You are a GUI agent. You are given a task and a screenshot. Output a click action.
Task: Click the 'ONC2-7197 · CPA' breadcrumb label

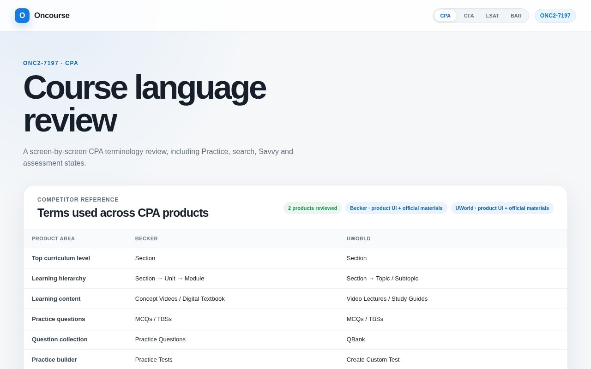click(51, 63)
